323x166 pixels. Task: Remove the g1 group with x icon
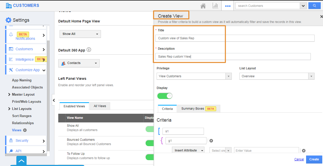211,141
